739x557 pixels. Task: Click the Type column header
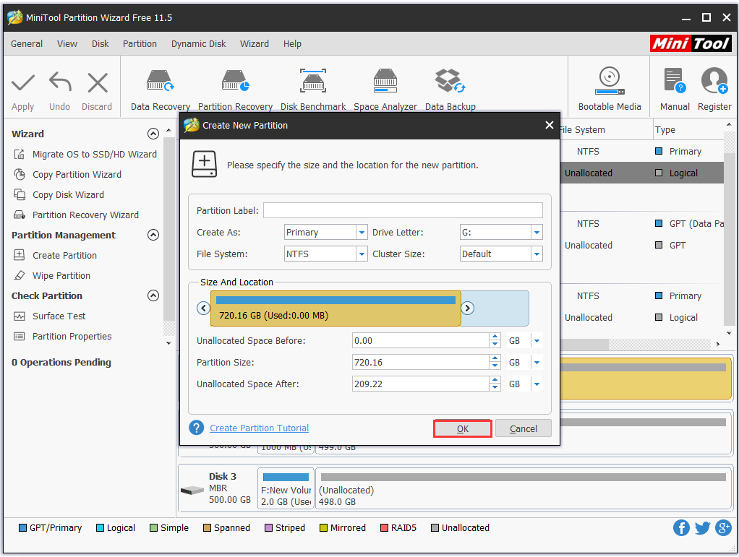click(665, 130)
